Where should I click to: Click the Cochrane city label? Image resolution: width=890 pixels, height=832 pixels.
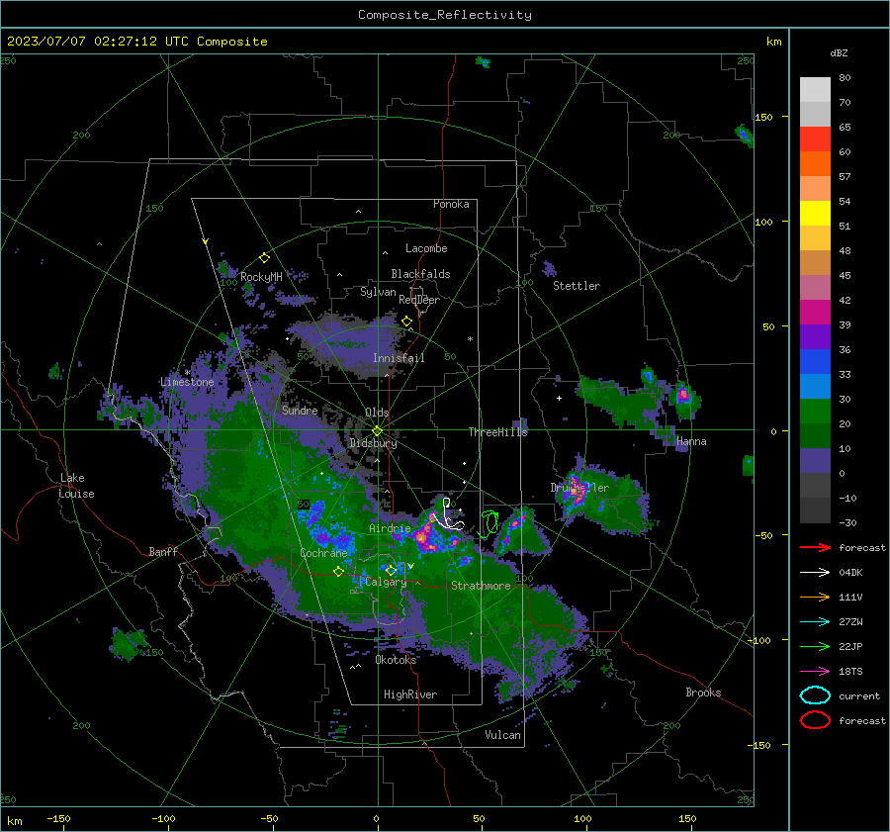click(323, 553)
